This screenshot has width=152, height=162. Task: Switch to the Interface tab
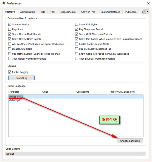pos(10,12)
